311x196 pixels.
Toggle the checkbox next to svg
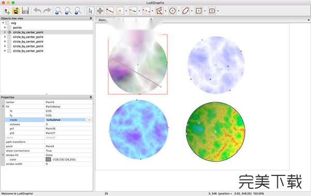7,23
